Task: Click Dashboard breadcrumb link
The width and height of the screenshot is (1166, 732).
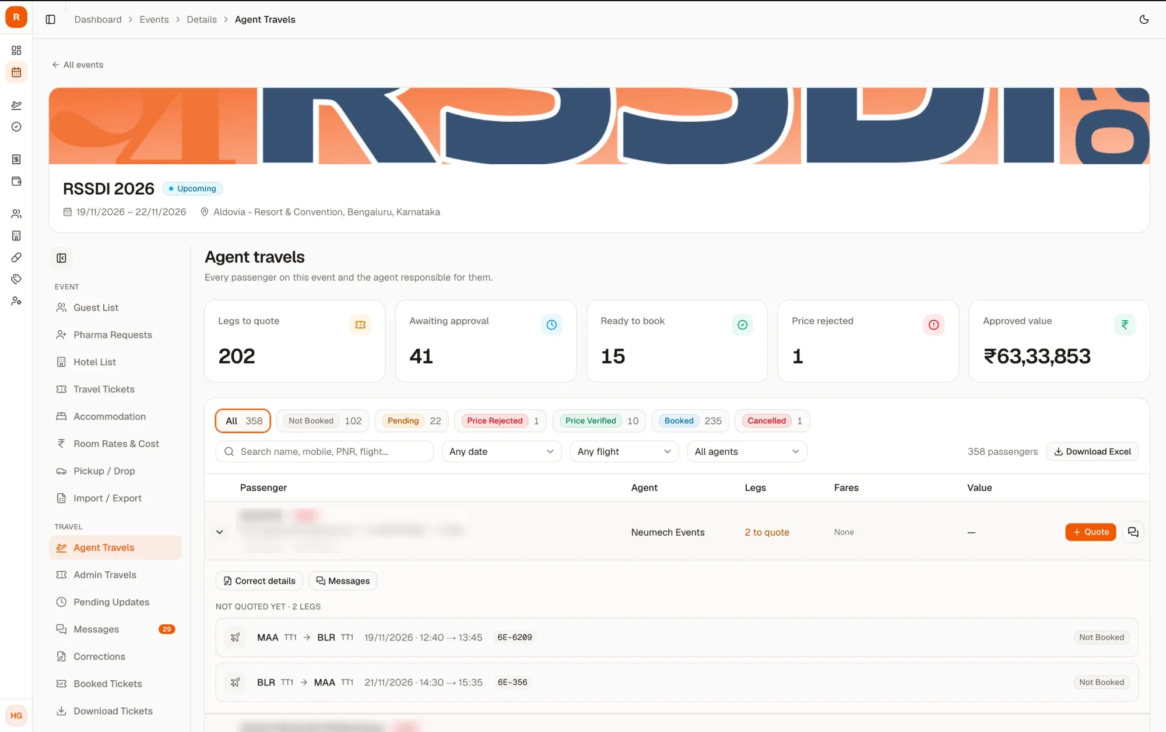Action: (x=98, y=19)
